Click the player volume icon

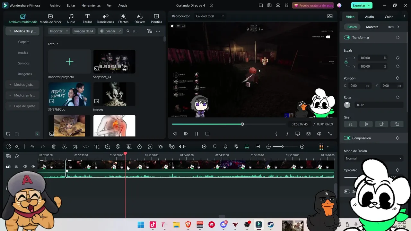click(x=319, y=134)
